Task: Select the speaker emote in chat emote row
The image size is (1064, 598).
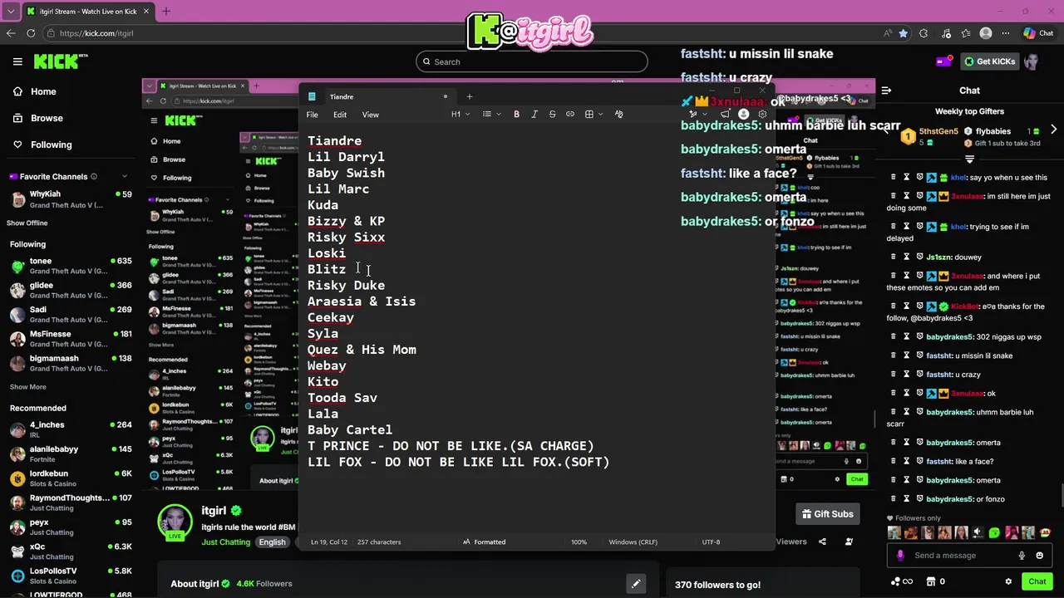Action: 979,532
